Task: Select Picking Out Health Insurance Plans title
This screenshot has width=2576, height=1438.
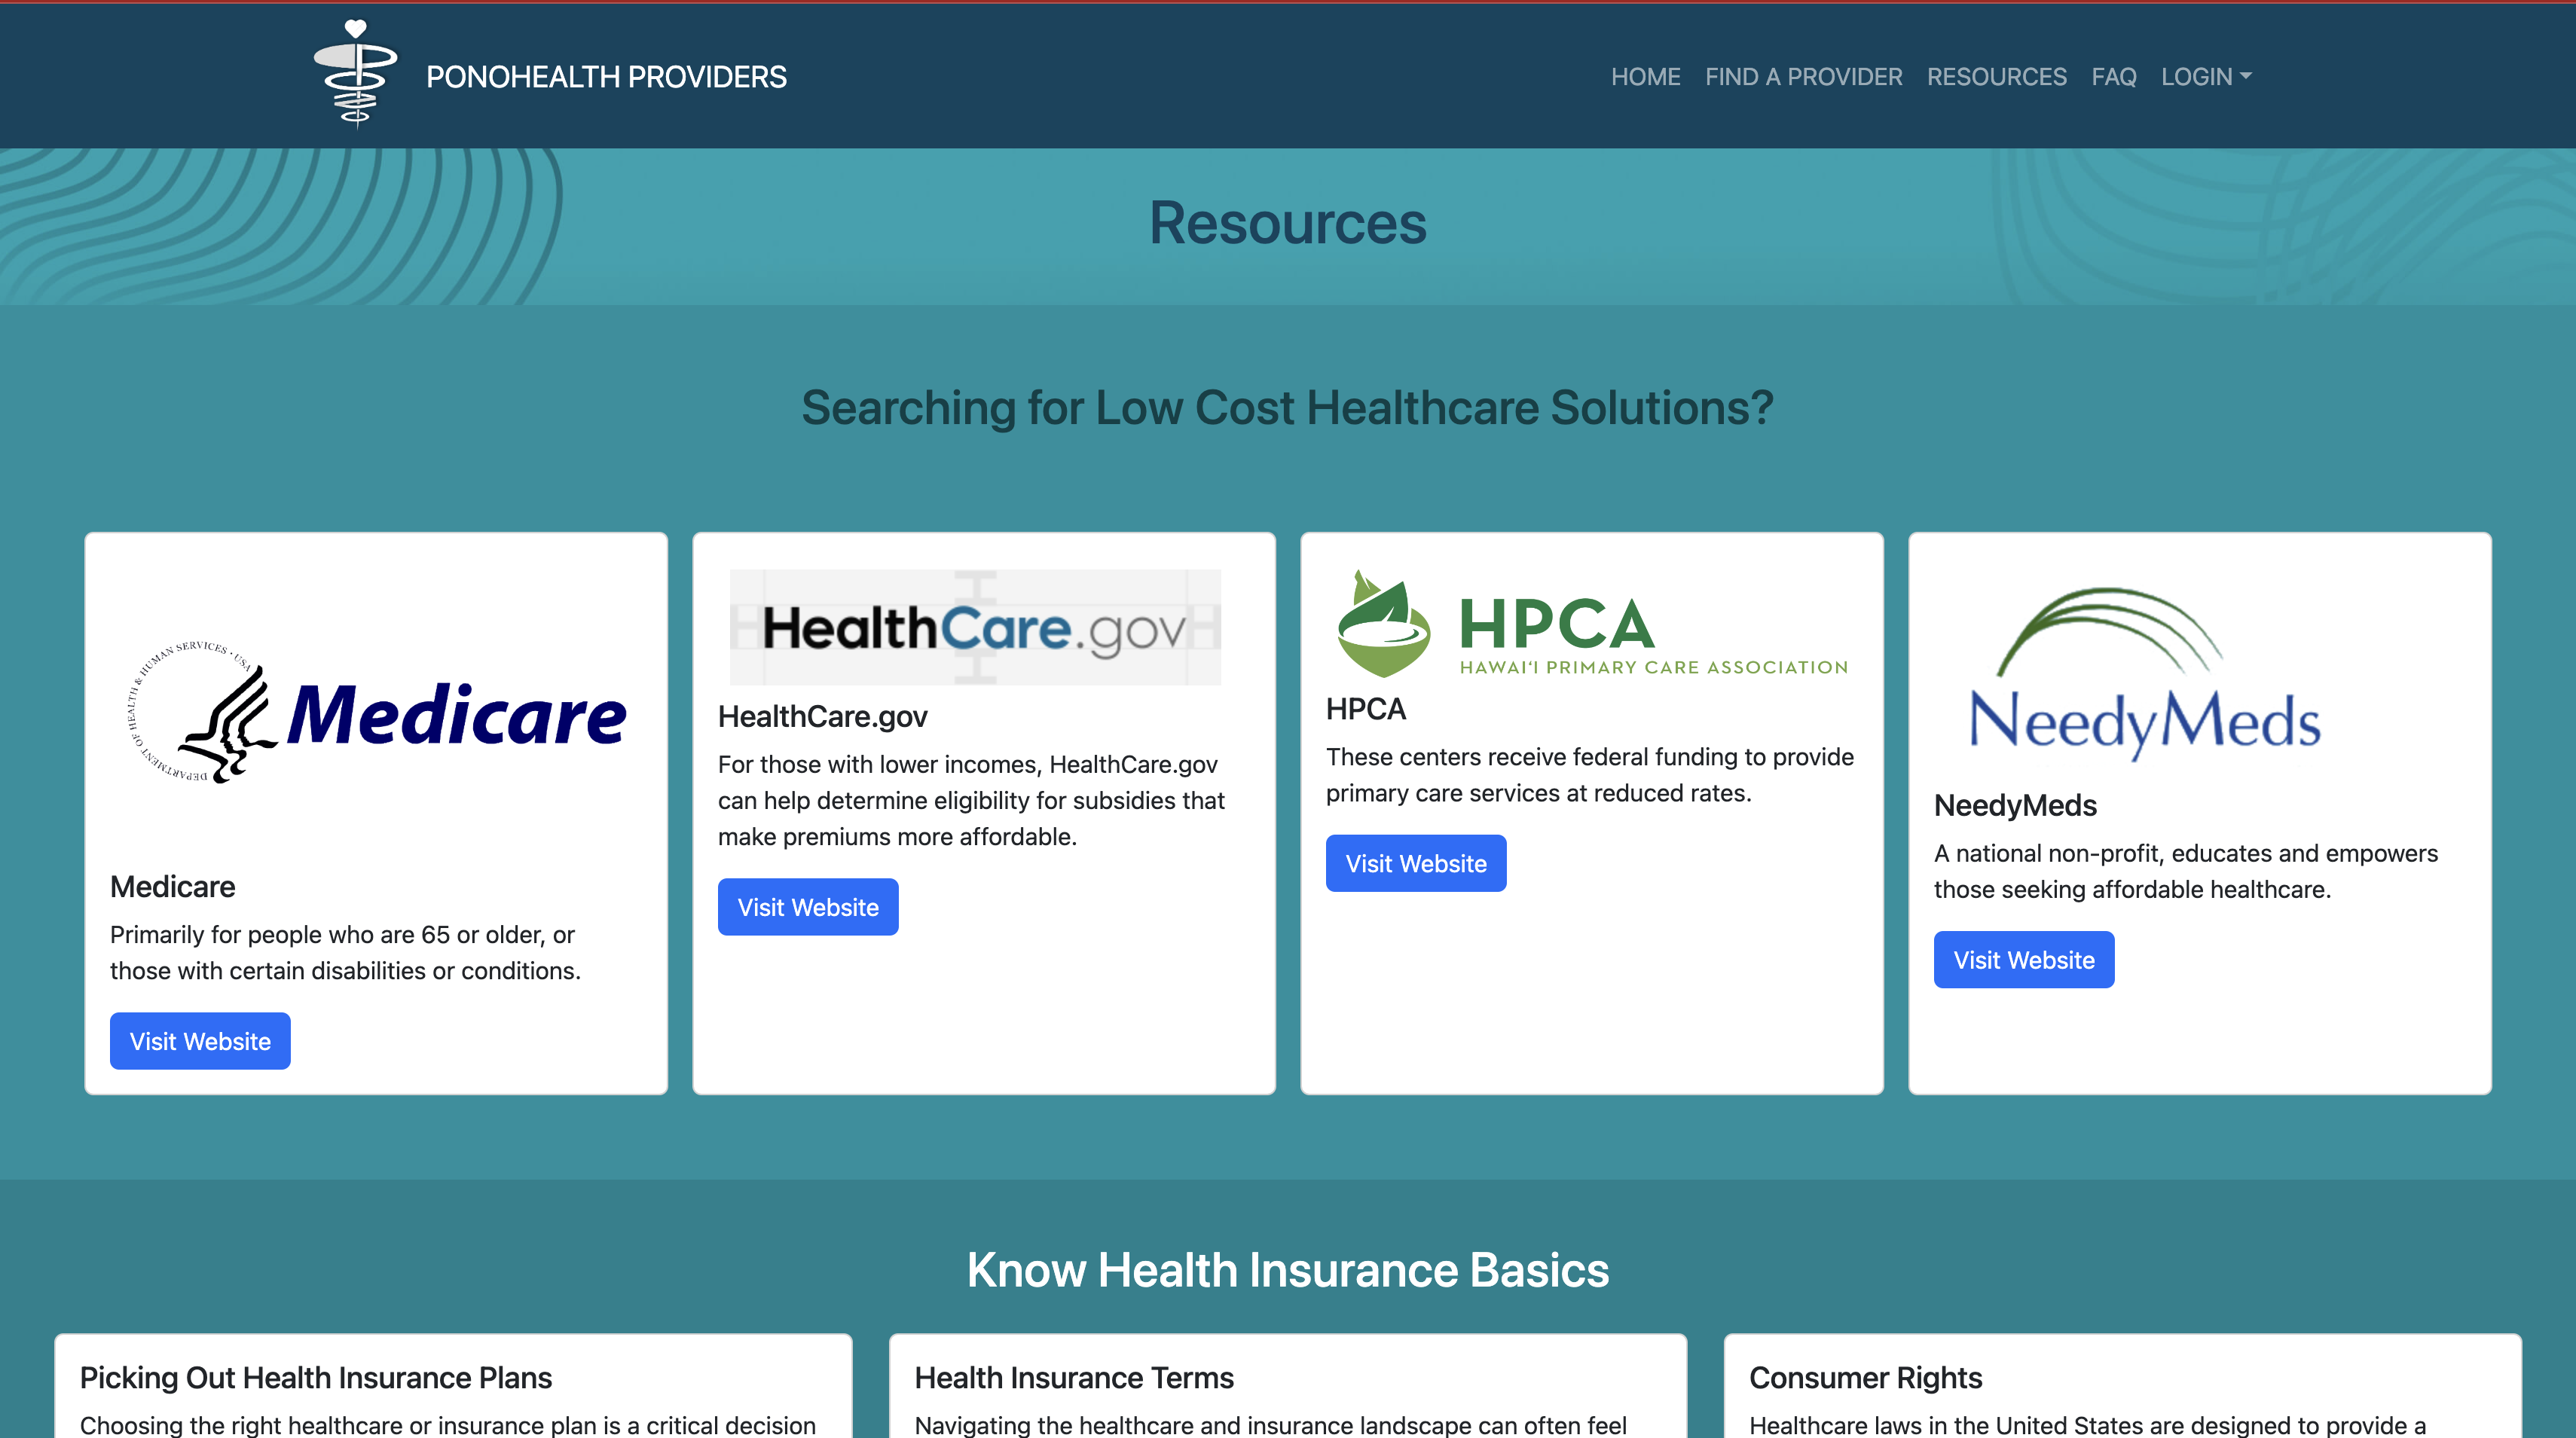Action: 316,1378
